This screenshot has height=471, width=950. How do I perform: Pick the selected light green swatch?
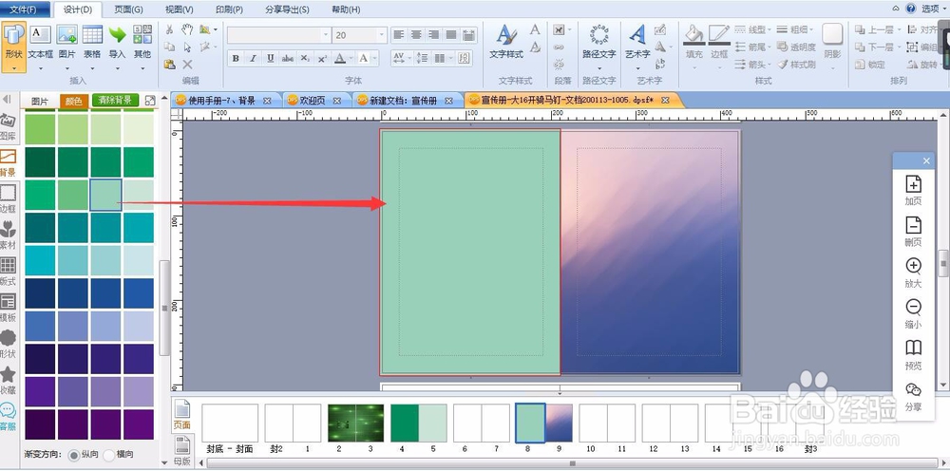pyautogui.click(x=106, y=195)
